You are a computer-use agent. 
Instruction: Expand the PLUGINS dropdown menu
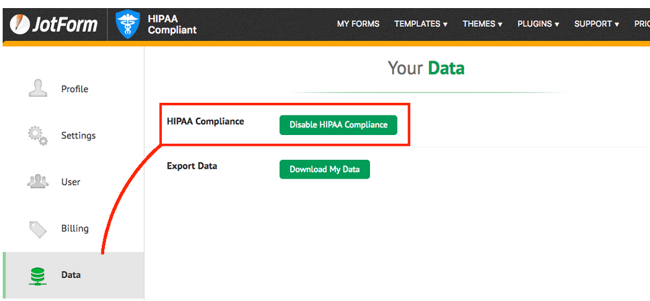click(538, 24)
